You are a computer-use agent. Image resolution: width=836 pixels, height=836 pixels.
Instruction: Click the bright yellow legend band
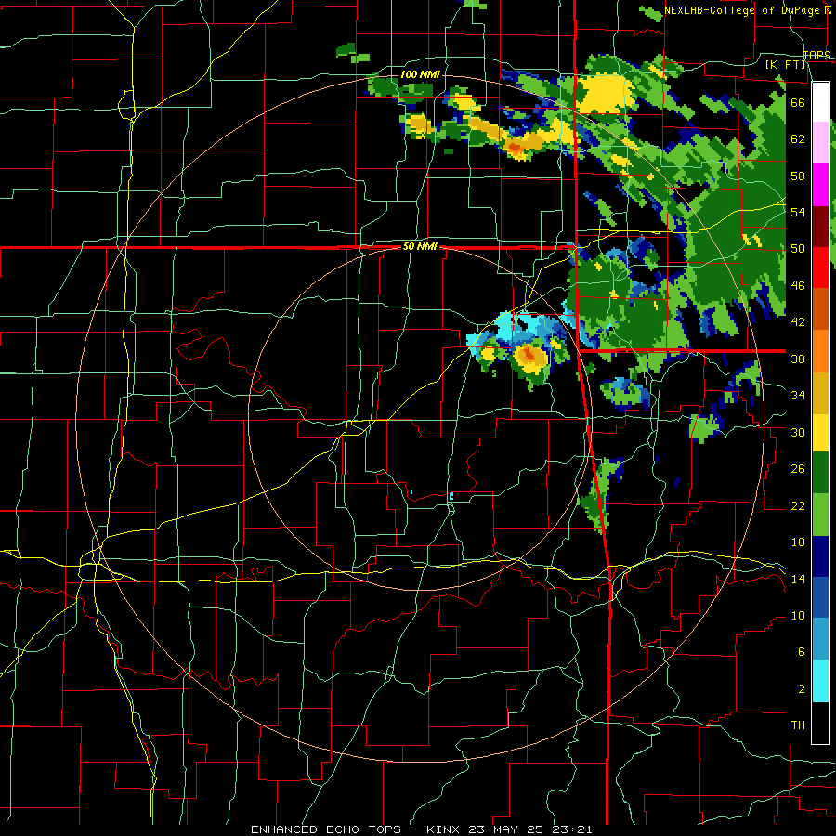pos(820,433)
